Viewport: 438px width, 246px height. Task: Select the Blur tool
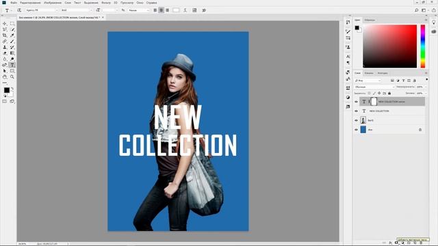point(5,59)
